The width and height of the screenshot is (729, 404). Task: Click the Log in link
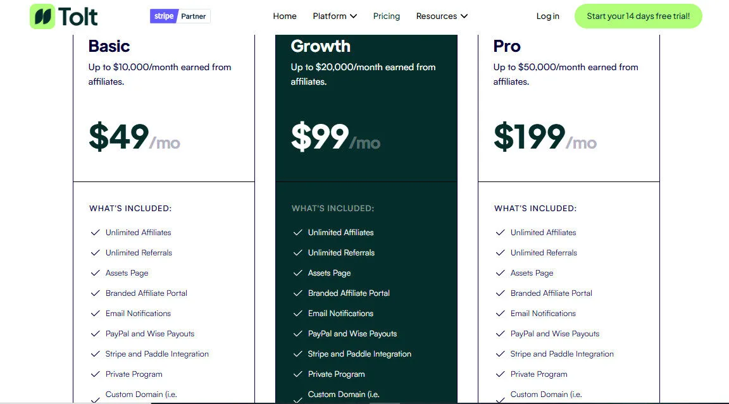[x=547, y=16]
